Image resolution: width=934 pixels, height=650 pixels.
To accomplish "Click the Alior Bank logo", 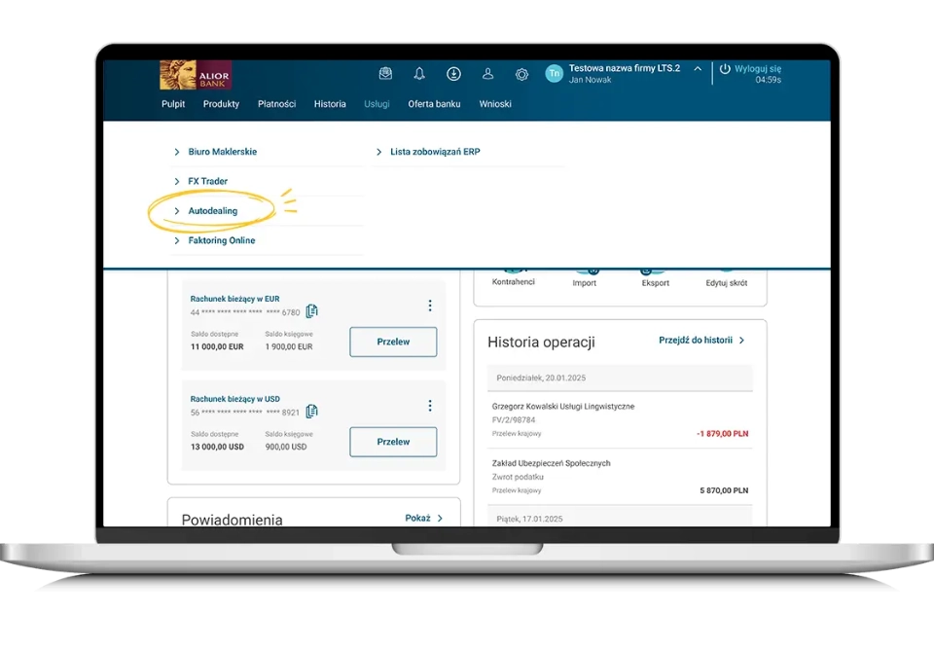I will 196,75.
